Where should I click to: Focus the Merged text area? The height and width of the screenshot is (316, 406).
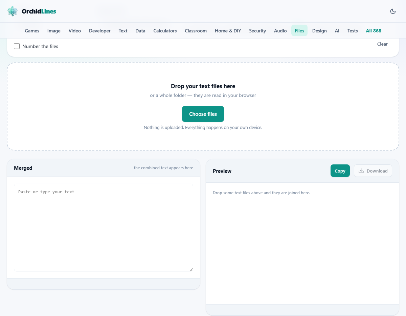coord(104,227)
